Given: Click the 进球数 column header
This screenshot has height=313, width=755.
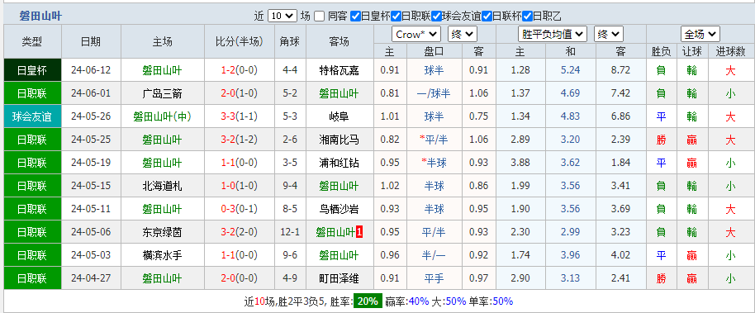Looking at the screenshot, I should pyautogui.click(x=730, y=51).
